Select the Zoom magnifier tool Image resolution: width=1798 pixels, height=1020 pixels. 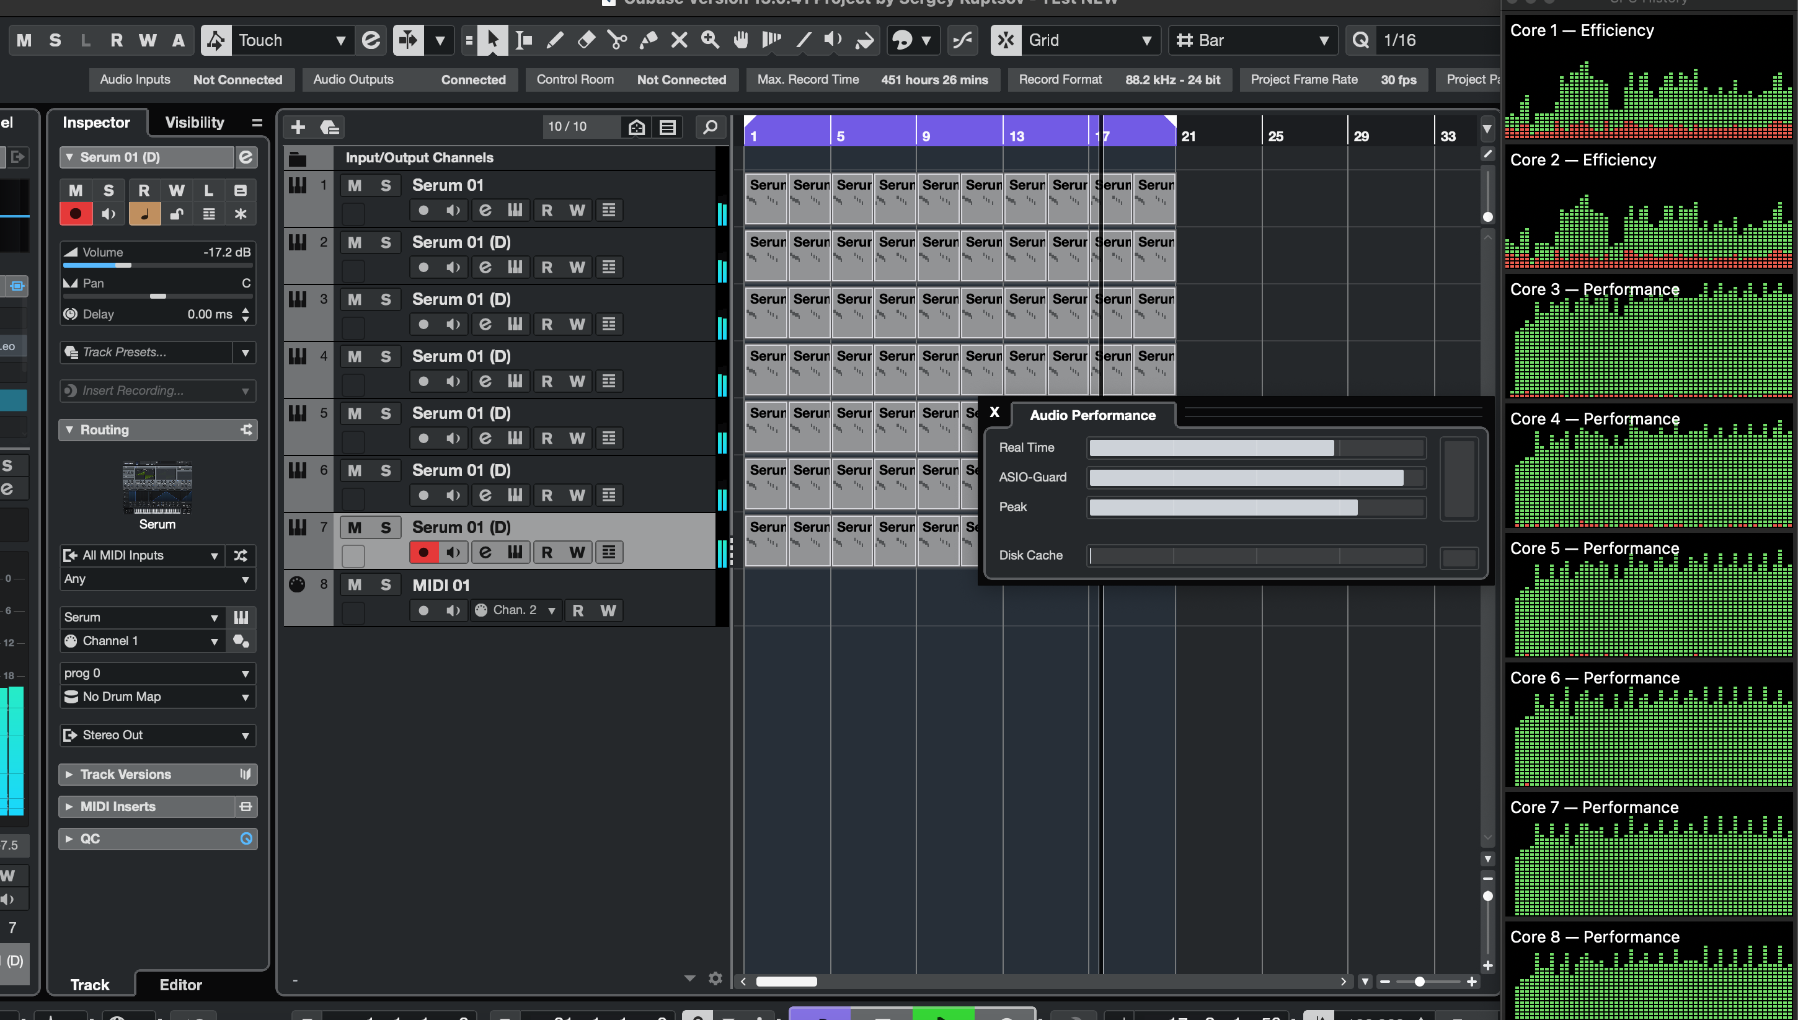coord(710,40)
